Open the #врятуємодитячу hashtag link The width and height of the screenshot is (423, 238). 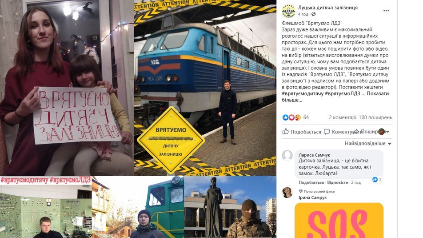pos(303,94)
